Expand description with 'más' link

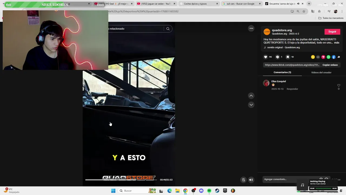(337, 43)
